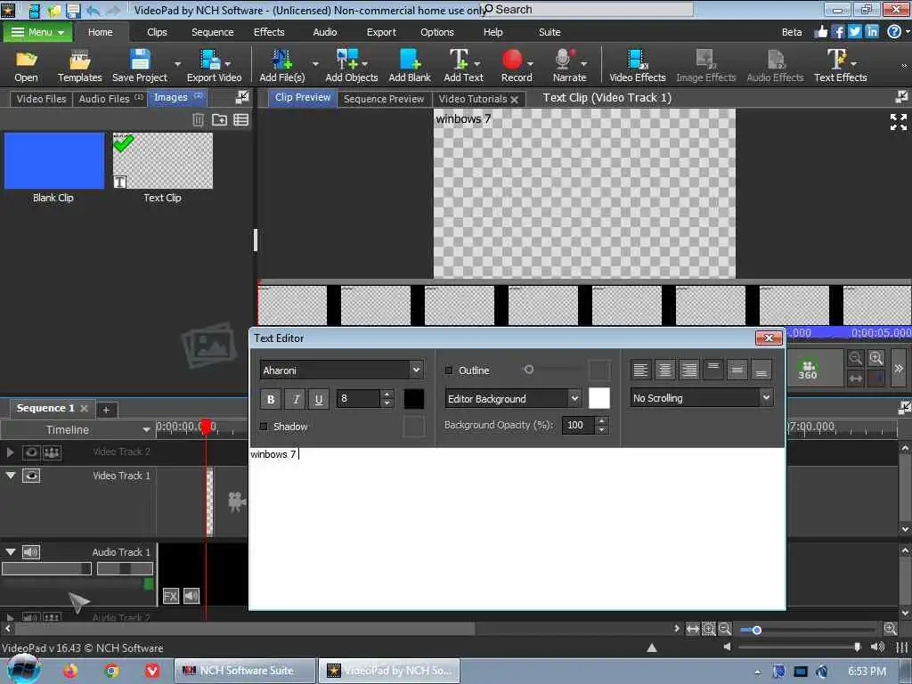Image resolution: width=912 pixels, height=684 pixels.
Task: Collapse Audio Track 1
Action: pyautogui.click(x=11, y=551)
